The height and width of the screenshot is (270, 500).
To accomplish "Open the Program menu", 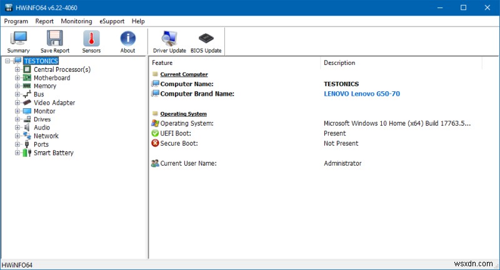I will pos(16,21).
